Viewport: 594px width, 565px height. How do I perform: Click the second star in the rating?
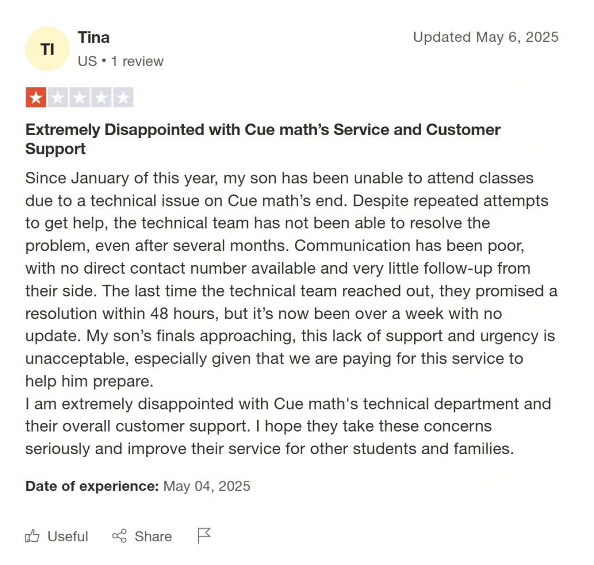(58, 97)
